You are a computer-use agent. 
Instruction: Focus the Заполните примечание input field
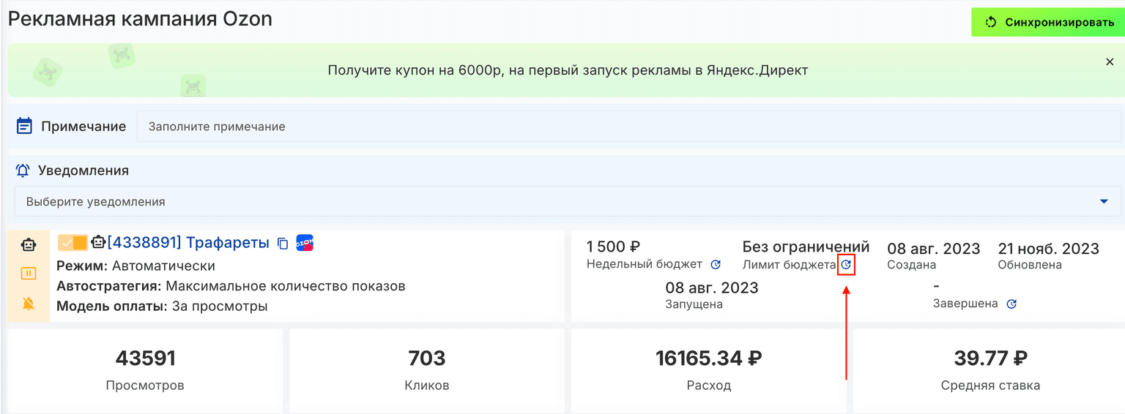628,127
